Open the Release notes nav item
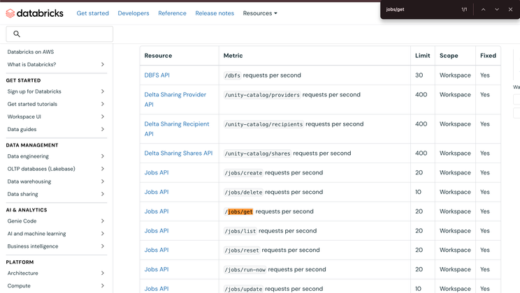 [x=215, y=13]
